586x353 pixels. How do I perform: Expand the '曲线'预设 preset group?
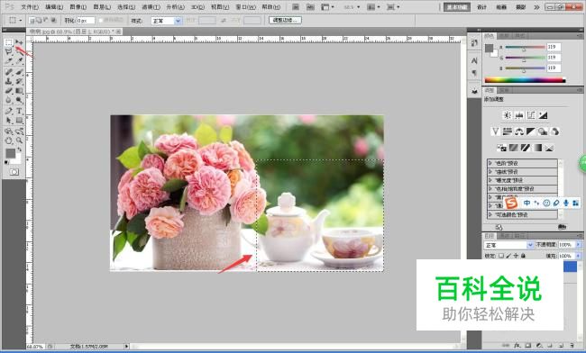click(490, 172)
